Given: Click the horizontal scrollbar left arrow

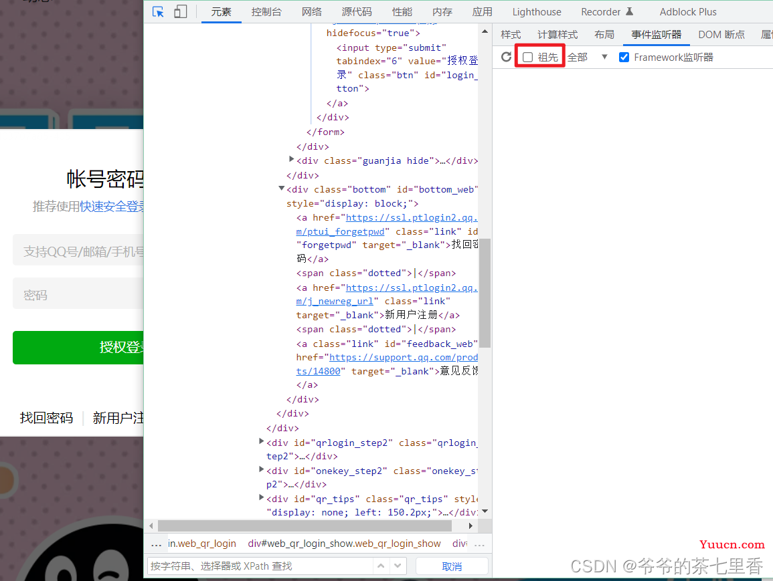Looking at the screenshot, I should click(x=151, y=526).
